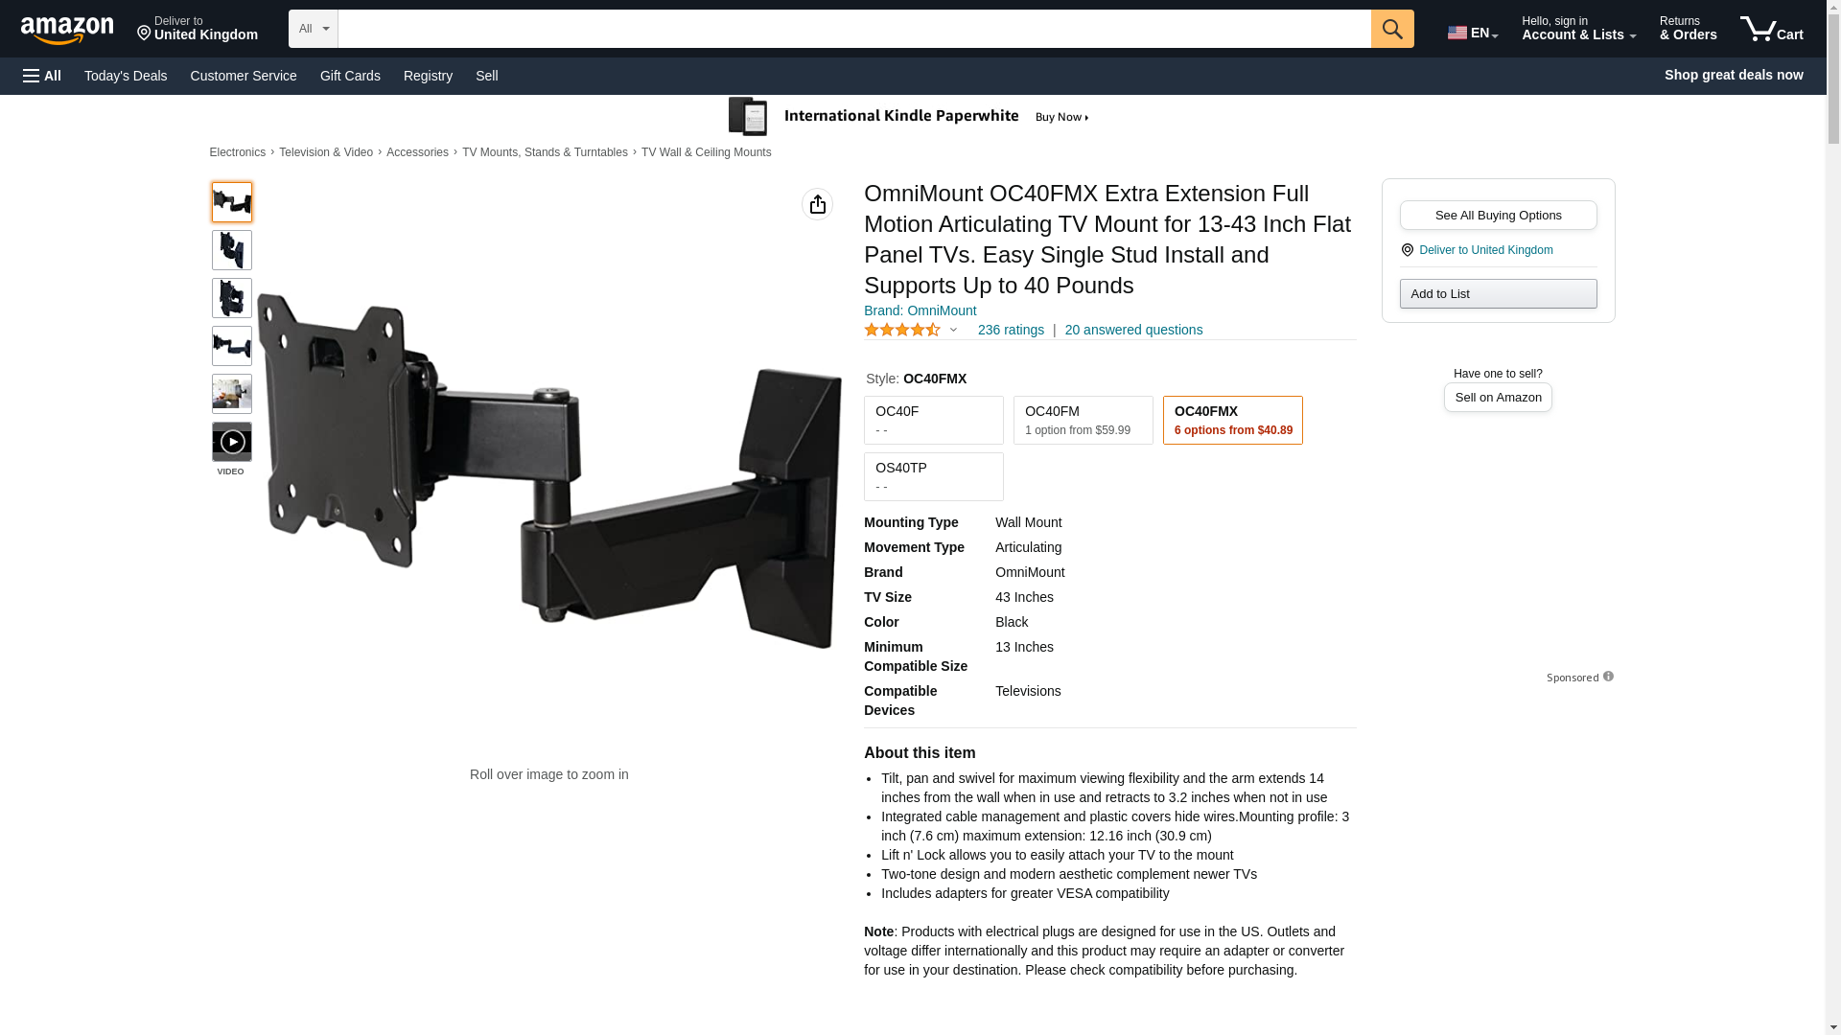Click the share icon on product image

tap(817, 204)
